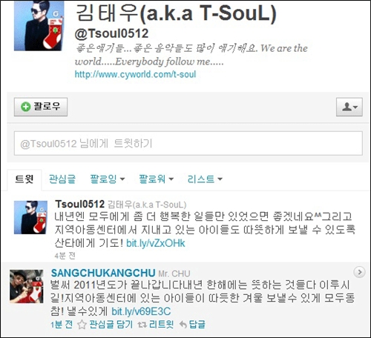Switch to the 관심글 tab
This screenshot has height=338, width=371.
(x=62, y=179)
